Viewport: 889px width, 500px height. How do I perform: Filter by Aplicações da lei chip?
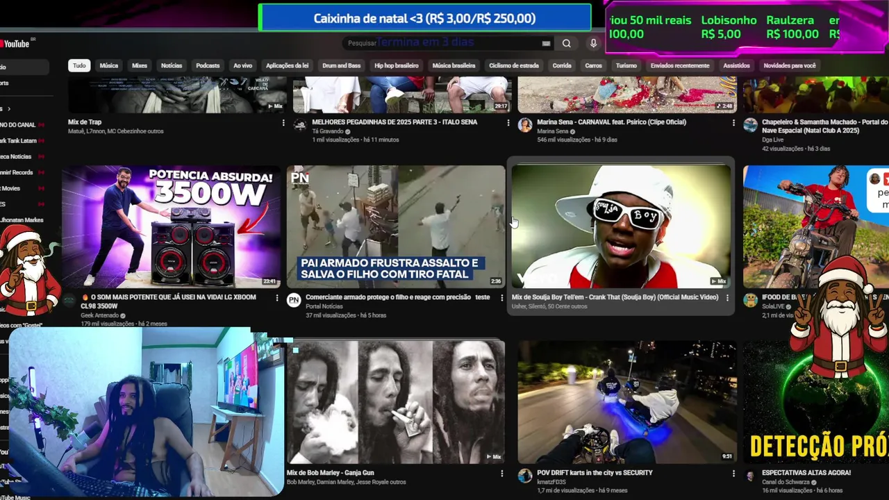[x=287, y=65]
